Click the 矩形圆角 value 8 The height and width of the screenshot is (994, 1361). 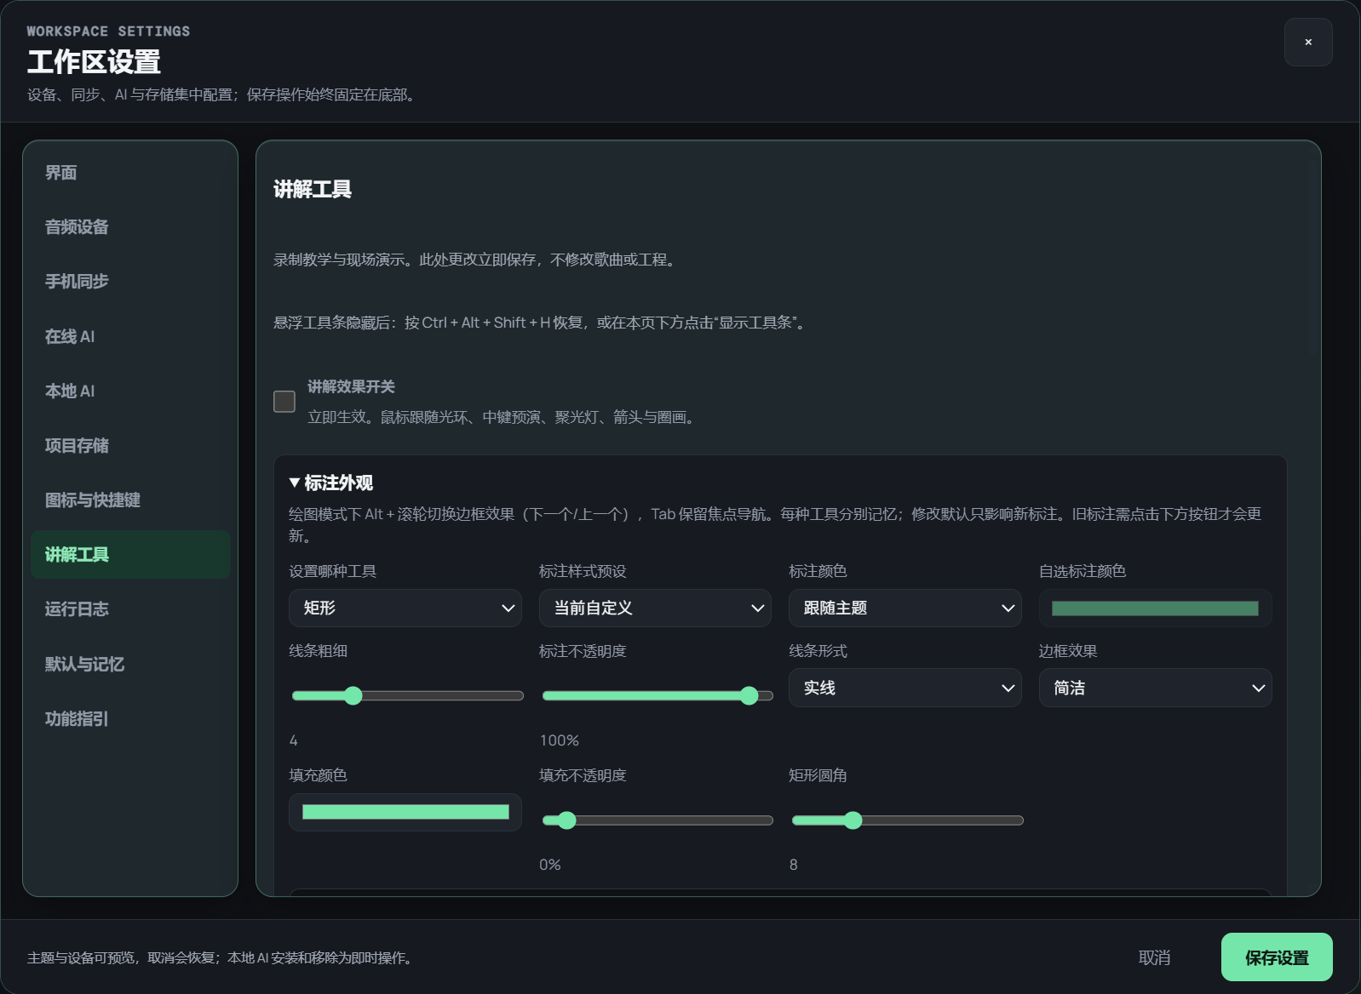point(794,865)
